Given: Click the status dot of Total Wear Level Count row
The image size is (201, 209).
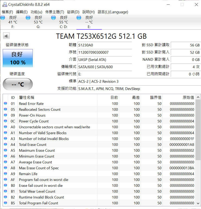Looking at the screenshot, I should (5, 191).
